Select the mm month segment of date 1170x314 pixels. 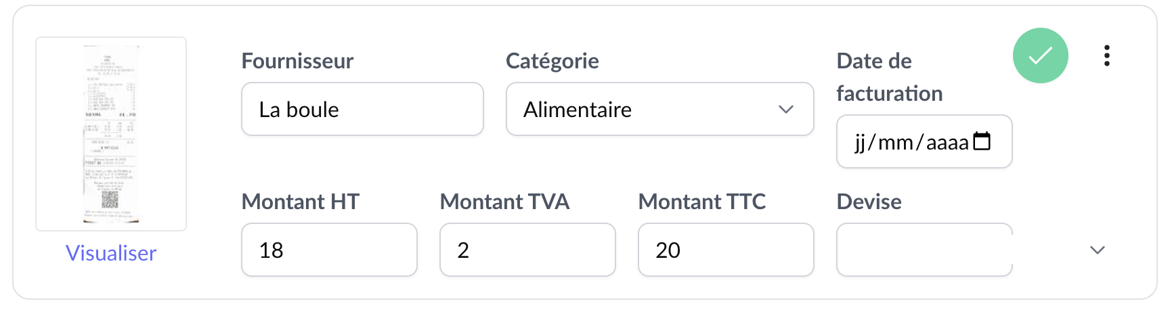coord(895,143)
